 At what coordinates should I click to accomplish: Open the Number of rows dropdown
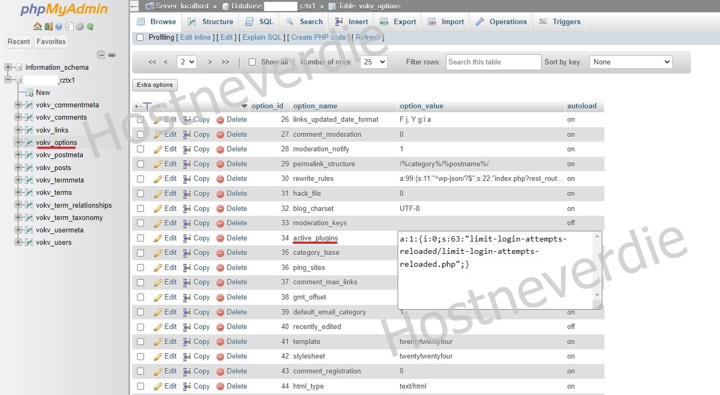click(x=373, y=62)
